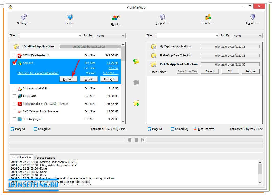272x195 pixels.
Task: Open the About colored cubes icon
Action: click(116, 18)
